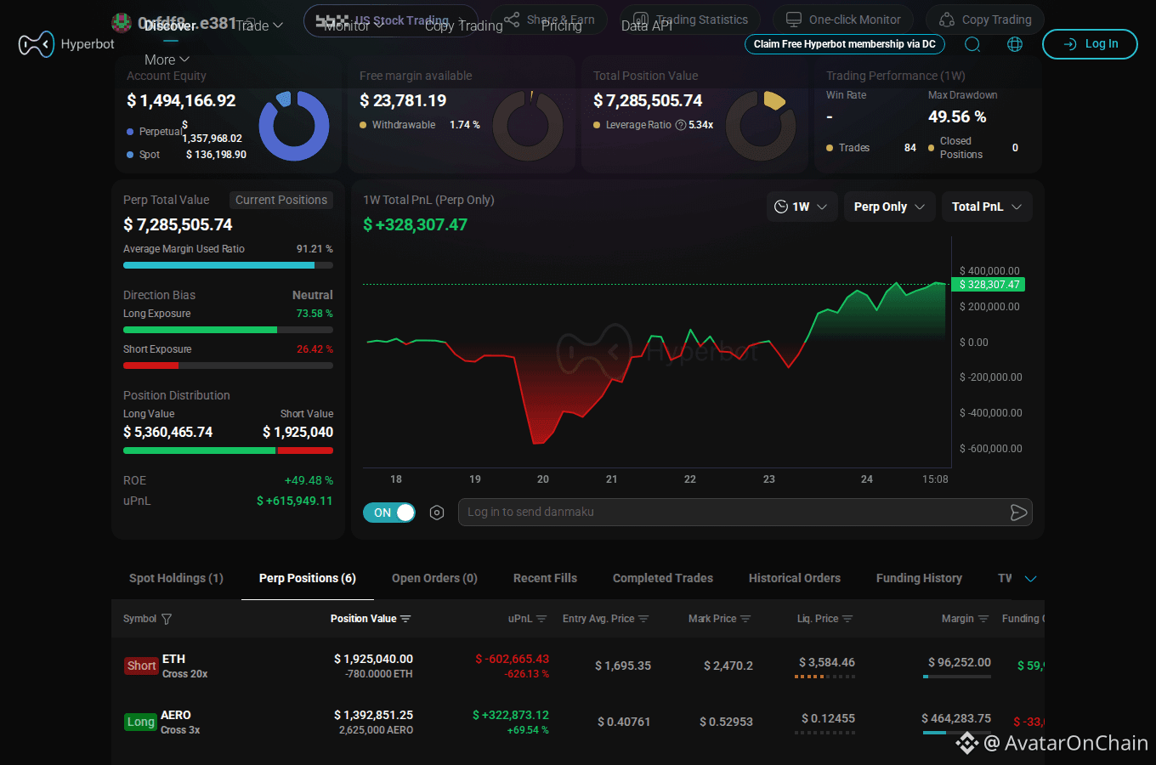Click the 1W Total PnL value $+328,307.47
Image resolution: width=1156 pixels, height=765 pixels.
(x=415, y=224)
